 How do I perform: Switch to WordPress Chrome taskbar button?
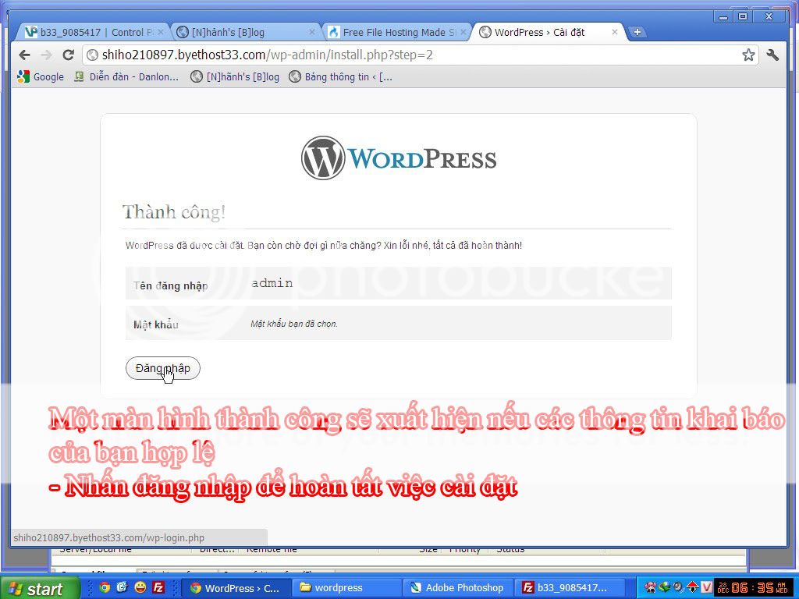click(x=236, y=588)
